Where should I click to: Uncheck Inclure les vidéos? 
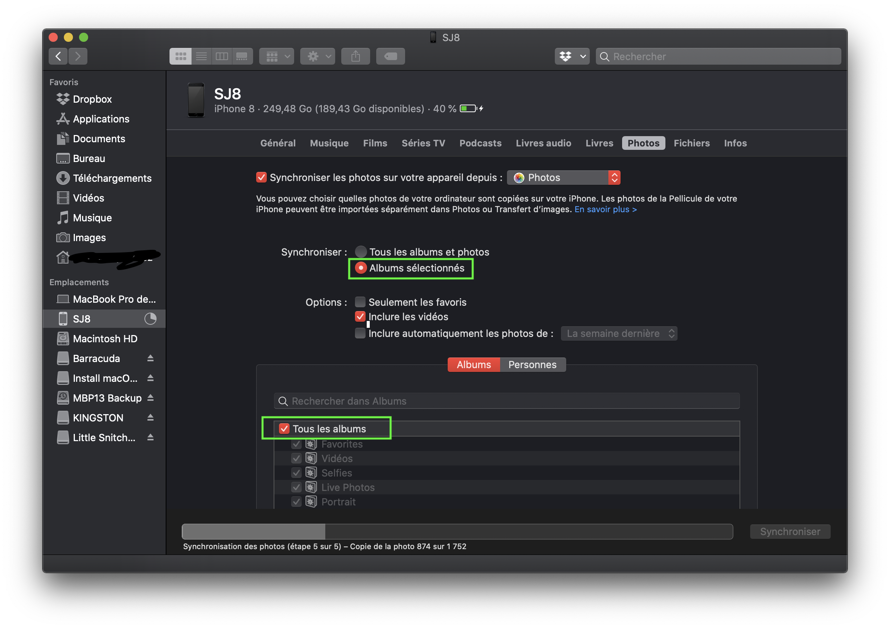360,317
